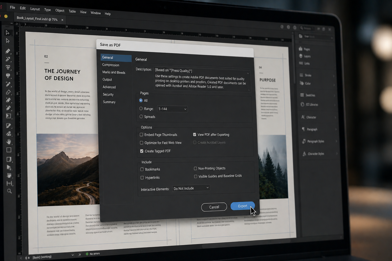Expand the chevron beside Paragraph Styles
The width and height of the screenshot is (392, 261).
336,141
